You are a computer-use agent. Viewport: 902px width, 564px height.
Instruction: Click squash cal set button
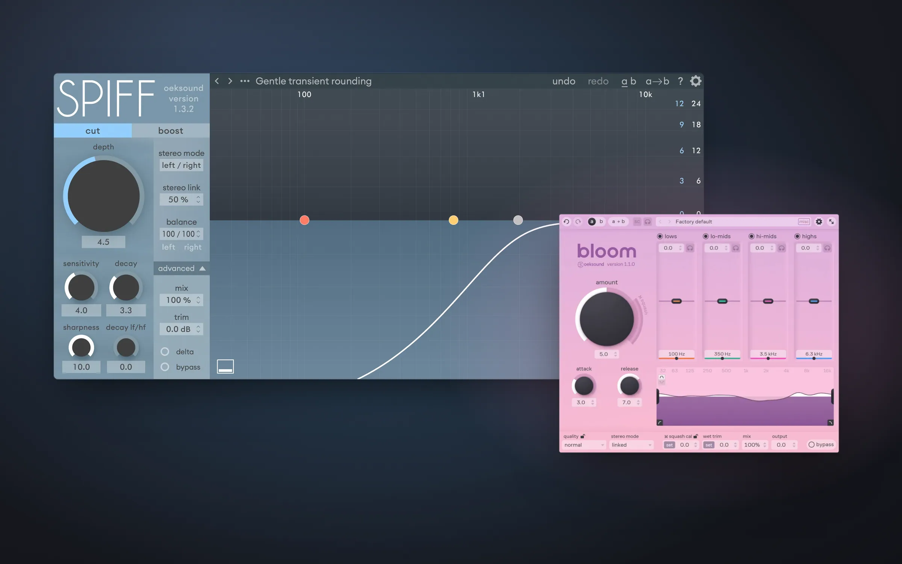pos(669,445)
